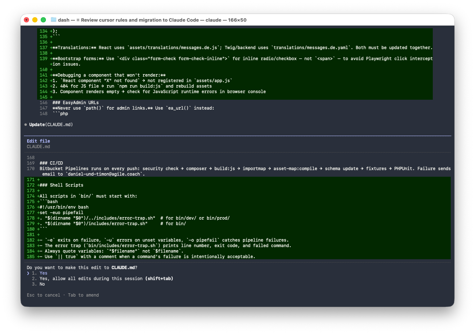Click the bullet next to Update(CLAUDE.md)
Screen dimensions: 475x334
click(x=26, y=125)
